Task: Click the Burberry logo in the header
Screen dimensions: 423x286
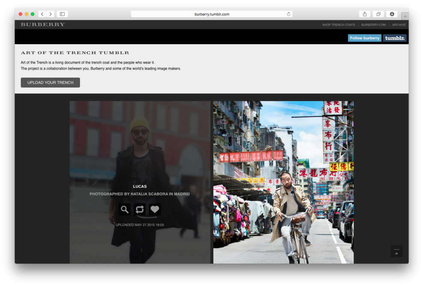Action: pyautogui.click(x=43, y=25)
